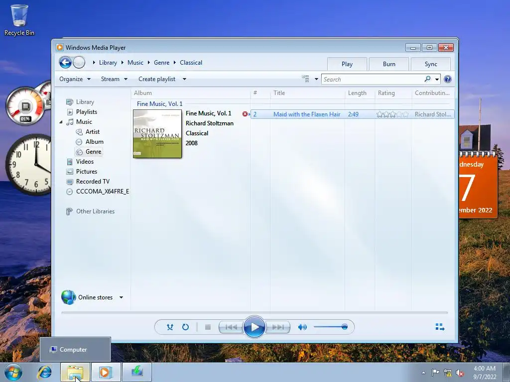Image resolution: width=510 pixels, height=382 pixels.
Task: Select Artist under Music
Action: (92, 132)
